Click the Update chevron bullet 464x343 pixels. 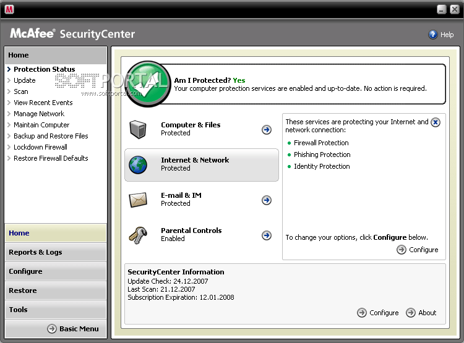(9, 80)
